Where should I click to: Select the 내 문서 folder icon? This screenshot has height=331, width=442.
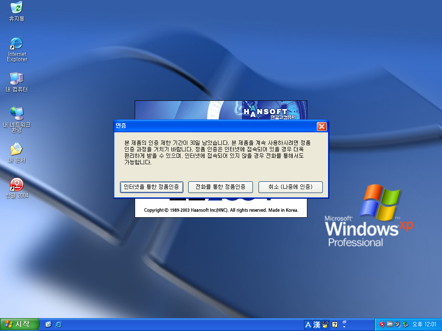click(17, 153)
